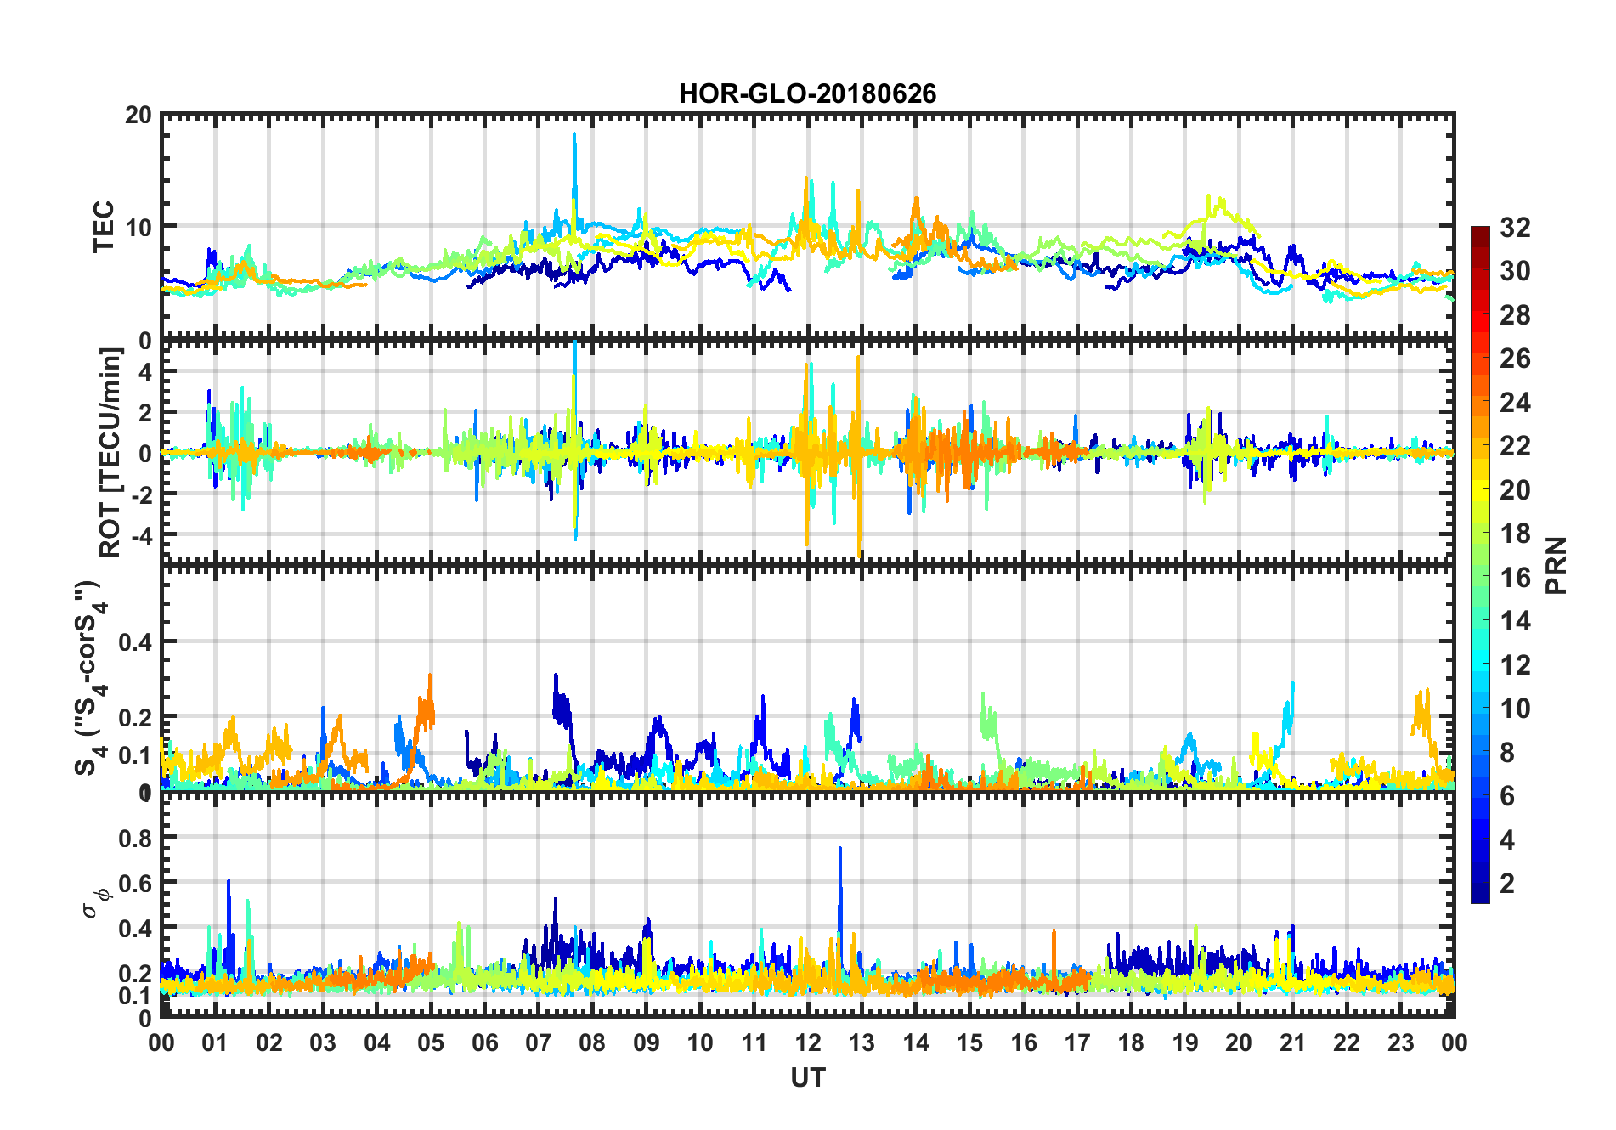This screenshot has width=1616, height=1130.
Task: Click PRN colorbar tick label 20
Action: point(1515,489)
